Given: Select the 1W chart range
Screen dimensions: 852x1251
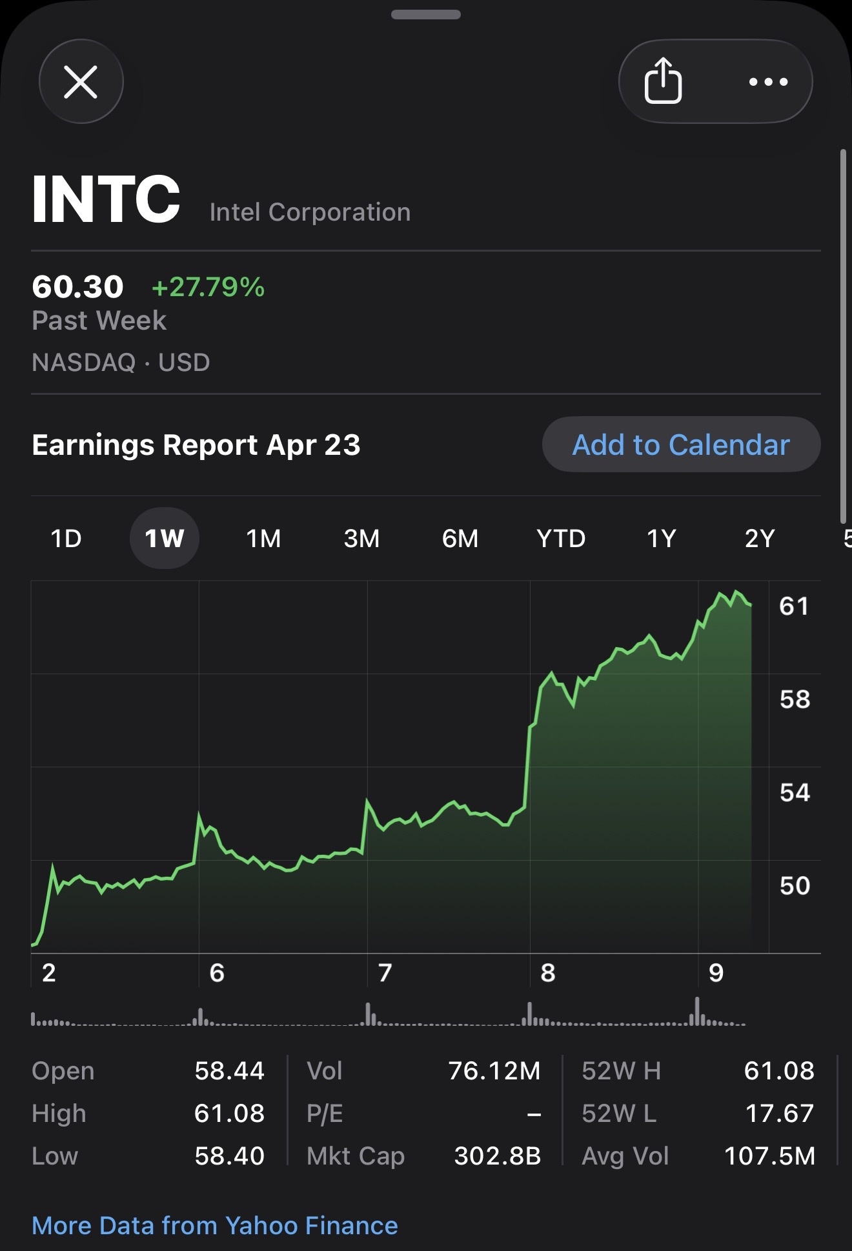Looking at the screenshot, I should 165,538.
